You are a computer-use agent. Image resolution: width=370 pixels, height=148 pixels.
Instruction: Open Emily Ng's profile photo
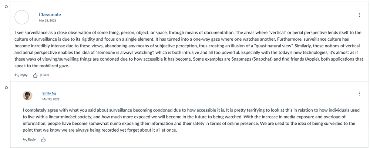coord(27,96)
